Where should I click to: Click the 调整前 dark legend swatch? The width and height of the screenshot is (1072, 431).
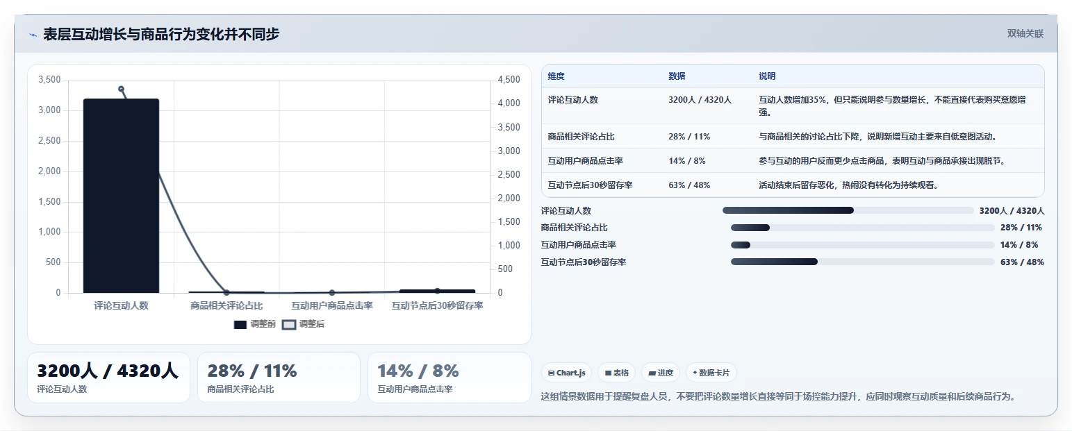click(x=240, y=324)
